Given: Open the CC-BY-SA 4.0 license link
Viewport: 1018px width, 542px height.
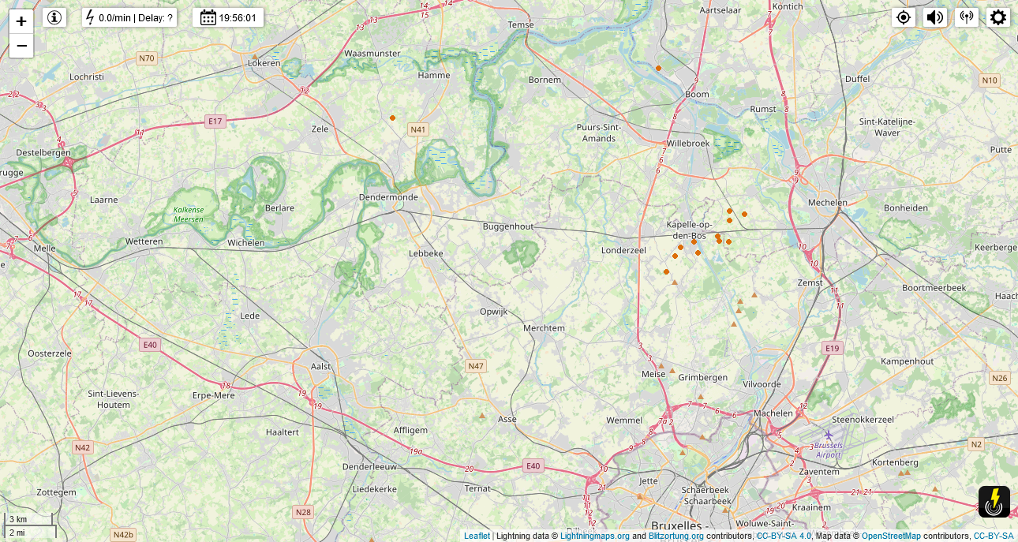Looking at the screenshot, I should click(x=784, y=536).
